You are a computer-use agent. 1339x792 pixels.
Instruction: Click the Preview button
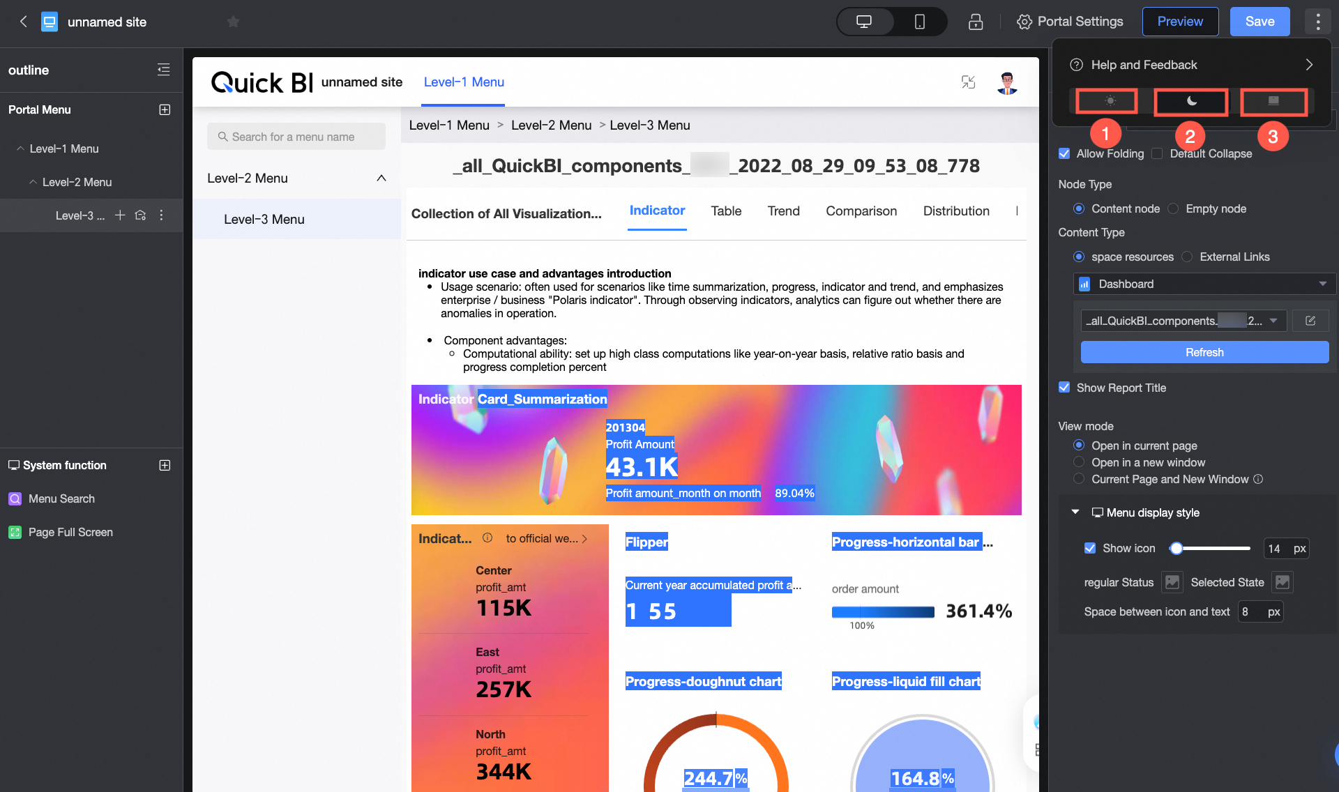tap(1180, 22)
